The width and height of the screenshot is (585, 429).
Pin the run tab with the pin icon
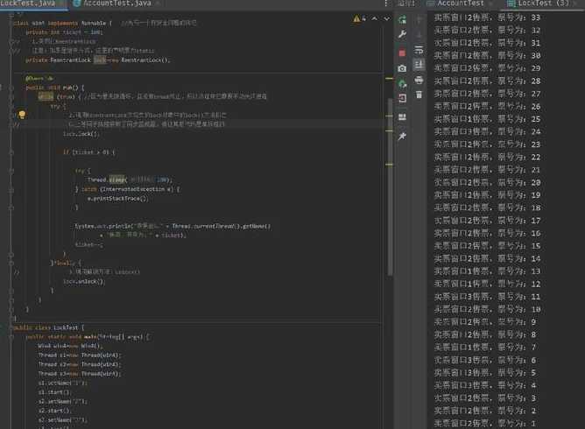pos(402,137)
